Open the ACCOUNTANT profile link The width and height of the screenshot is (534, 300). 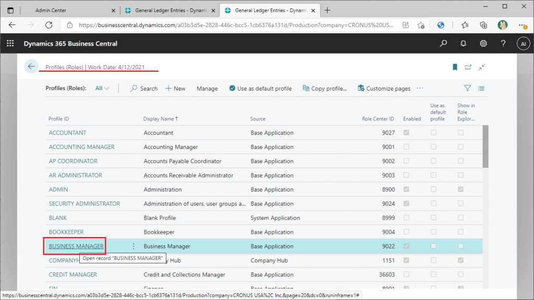[67, 133]
